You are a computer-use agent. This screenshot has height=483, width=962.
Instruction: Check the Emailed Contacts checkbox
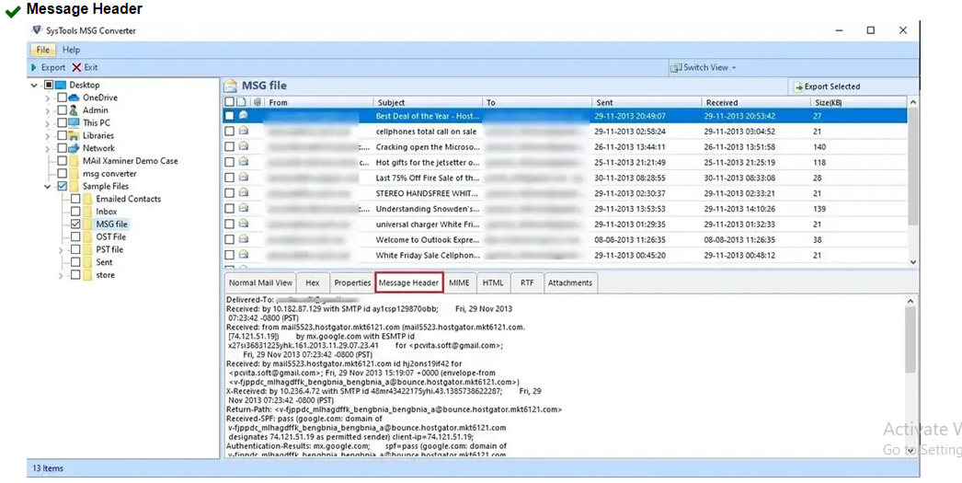pos(75,199)
